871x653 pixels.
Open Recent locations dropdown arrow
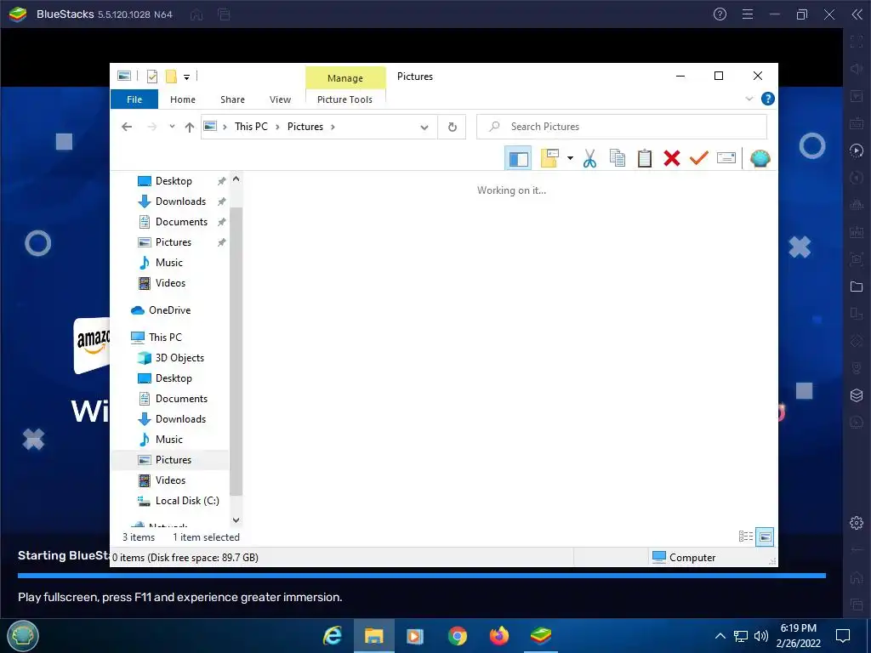(172, 127)
